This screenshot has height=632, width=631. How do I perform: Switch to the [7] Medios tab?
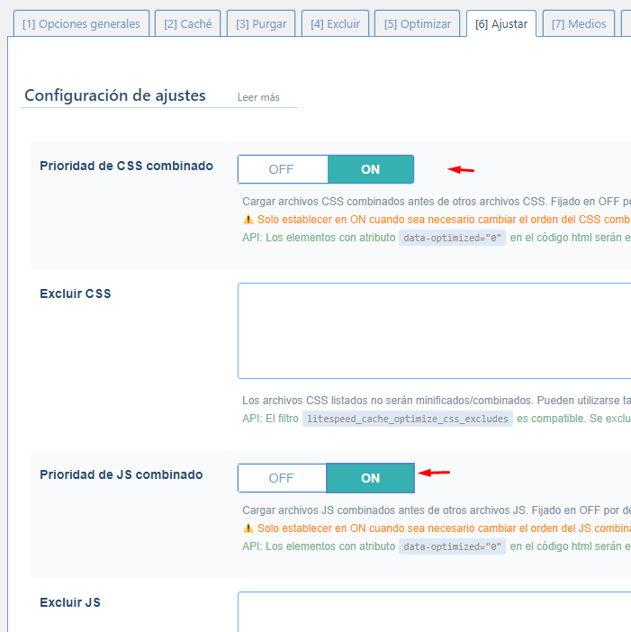[579, 24]
